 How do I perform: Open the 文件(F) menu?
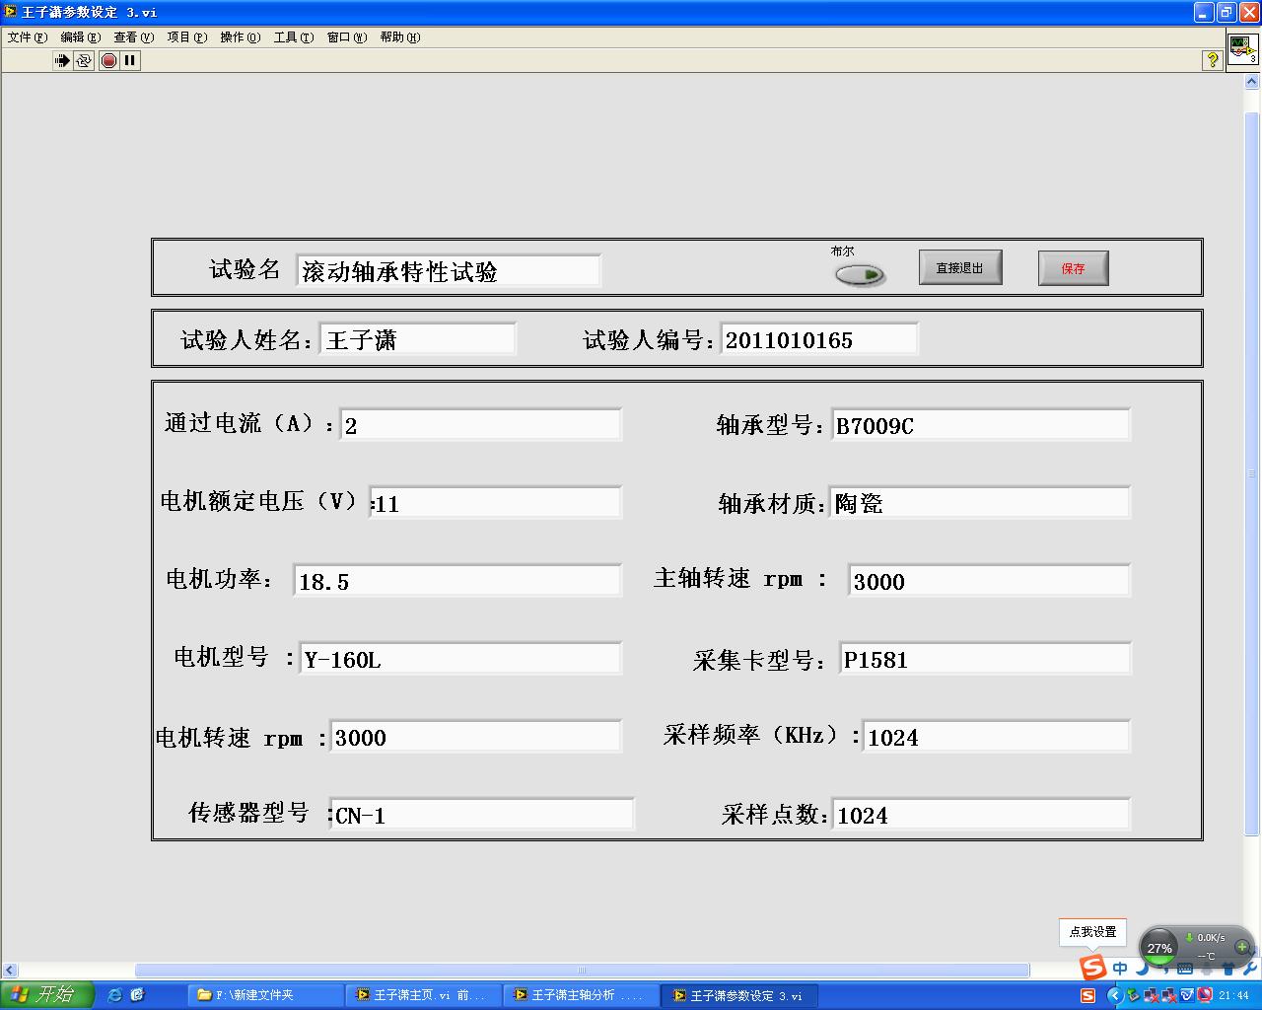click(x=28, y=37)
